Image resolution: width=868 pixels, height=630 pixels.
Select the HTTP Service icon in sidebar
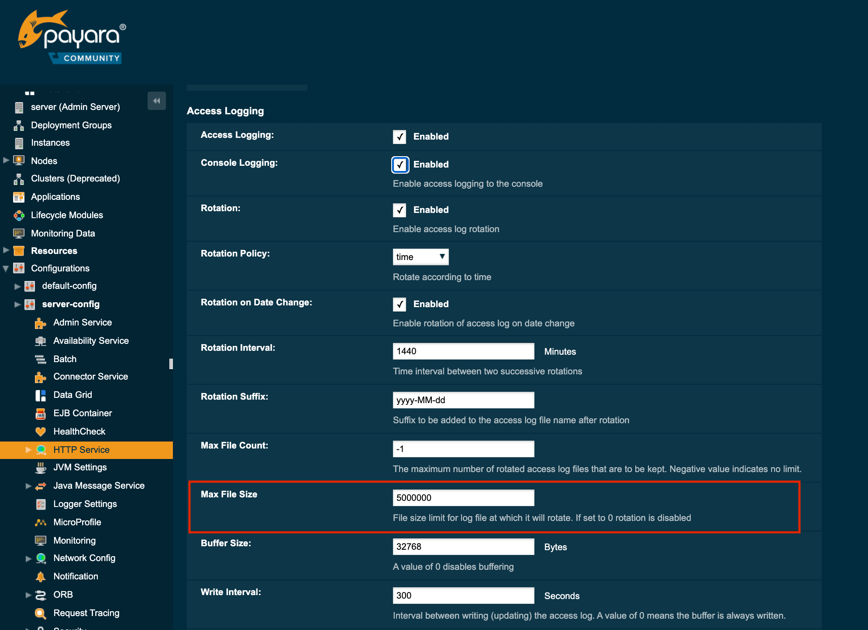point(41,449)
